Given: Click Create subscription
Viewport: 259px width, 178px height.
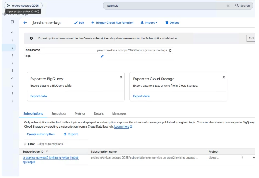Looking at the screenshot, I should point(41,134).
